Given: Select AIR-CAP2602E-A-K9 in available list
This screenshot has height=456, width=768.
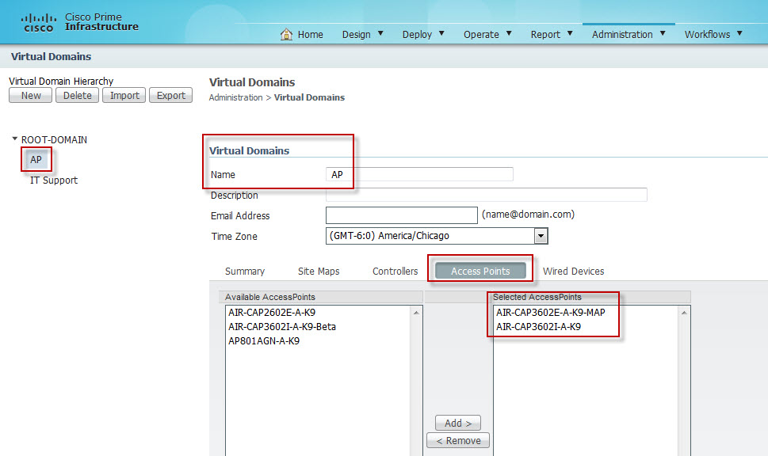Looking at the screenshot, I should [x=272, y=312].
